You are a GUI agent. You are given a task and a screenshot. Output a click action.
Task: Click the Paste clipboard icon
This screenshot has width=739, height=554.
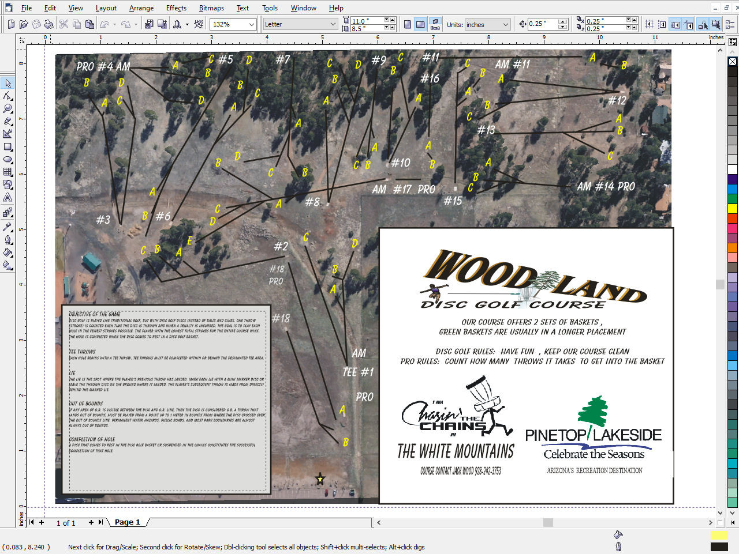[89, 24]
